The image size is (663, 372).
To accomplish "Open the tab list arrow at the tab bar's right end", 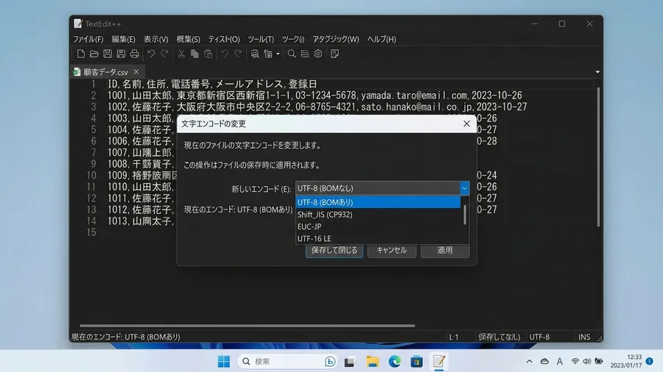I will click(597, 72).
